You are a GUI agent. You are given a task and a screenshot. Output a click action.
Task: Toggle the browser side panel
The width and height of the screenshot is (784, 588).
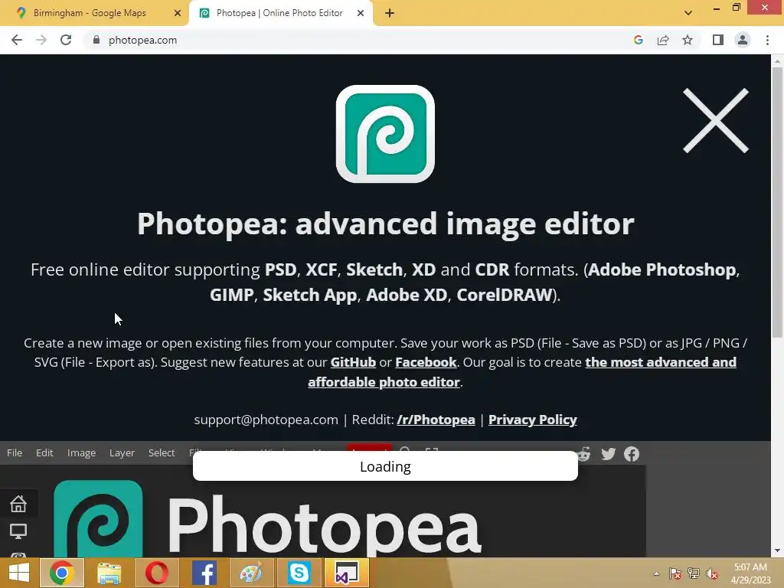(718, 40)
